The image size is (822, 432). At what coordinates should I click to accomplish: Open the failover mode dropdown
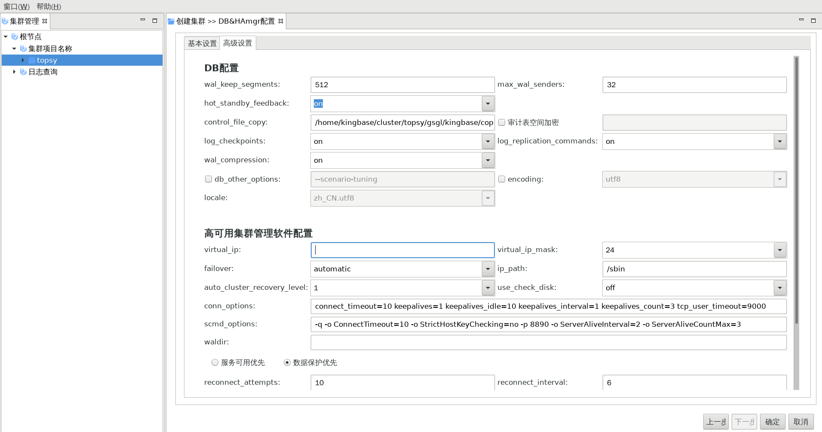[x=488, y=269]
